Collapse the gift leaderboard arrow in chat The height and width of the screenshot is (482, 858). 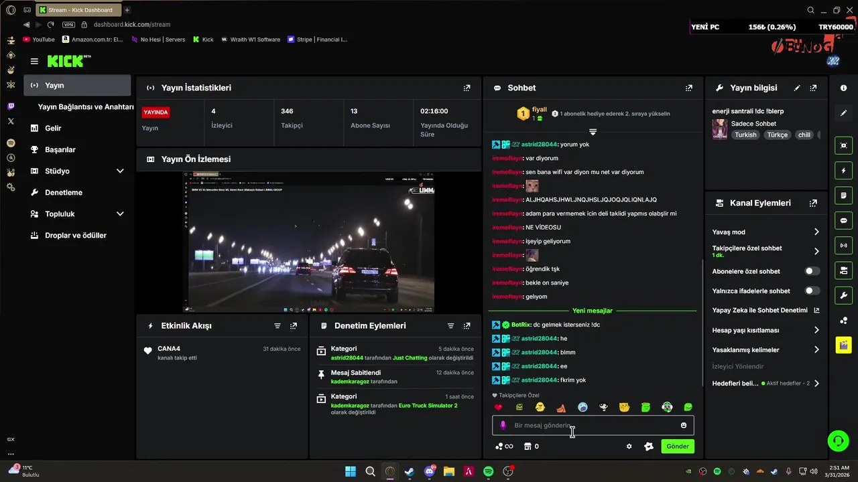tap(593, 131)
